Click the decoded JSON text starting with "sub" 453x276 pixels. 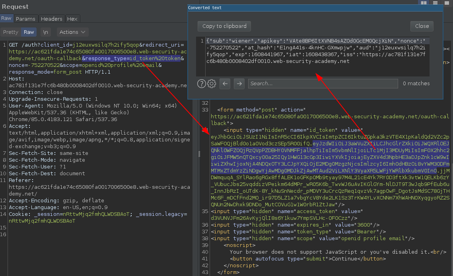(x=316, y=51)
